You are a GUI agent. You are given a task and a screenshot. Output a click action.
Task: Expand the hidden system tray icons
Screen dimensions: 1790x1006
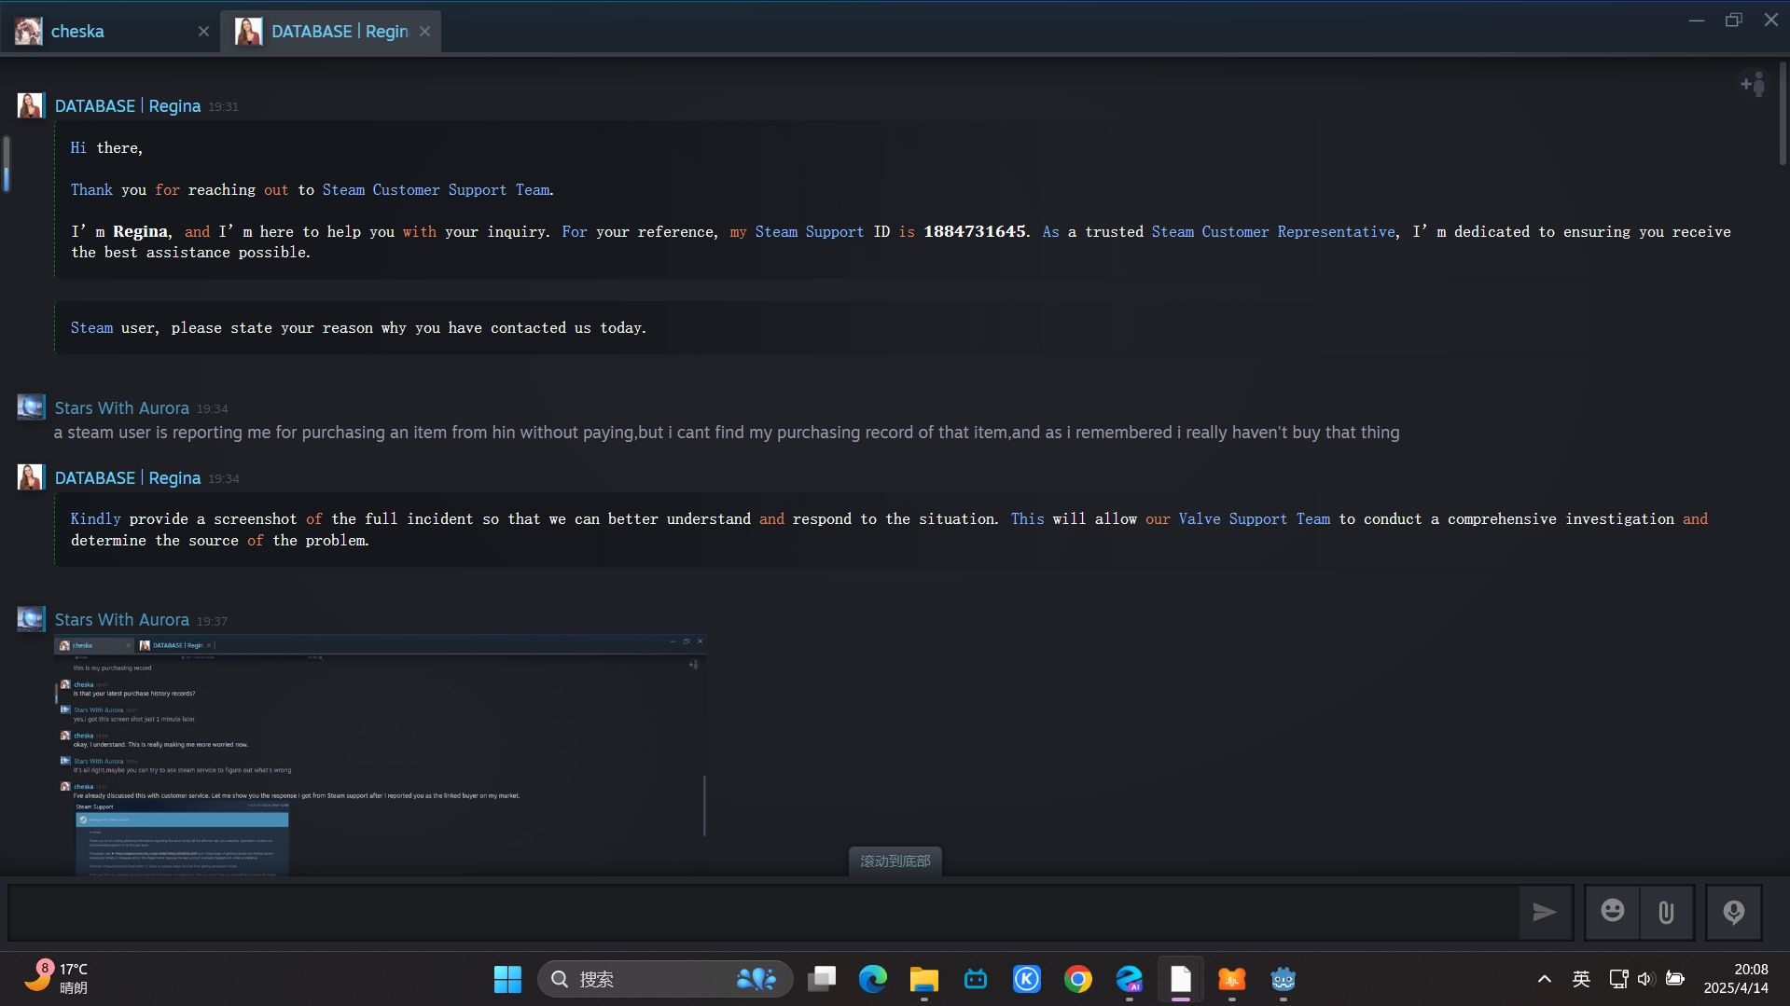[1545, 979]
